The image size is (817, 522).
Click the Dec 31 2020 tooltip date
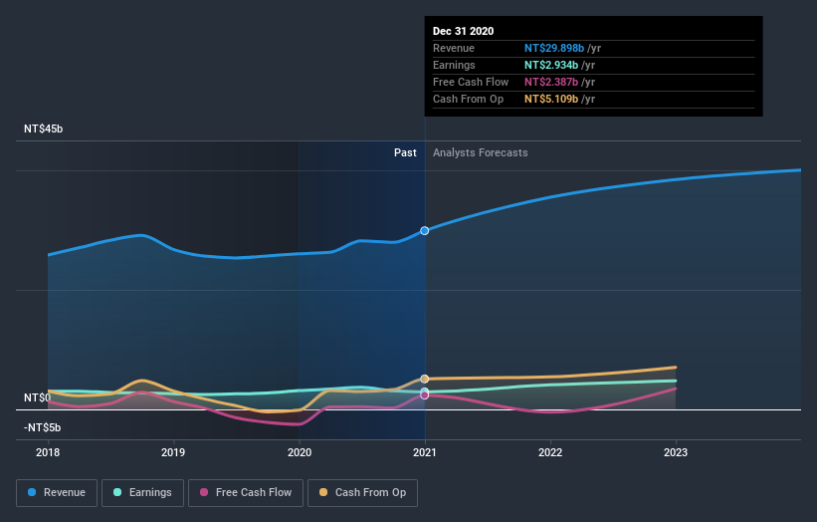[x=463, y=31]
